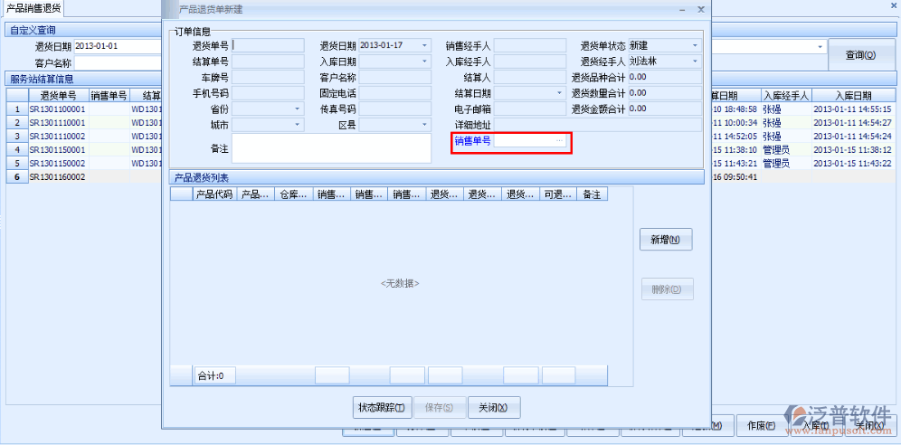
Task: Focus the 电子邮箱 input field
Action: coord(530,109)
